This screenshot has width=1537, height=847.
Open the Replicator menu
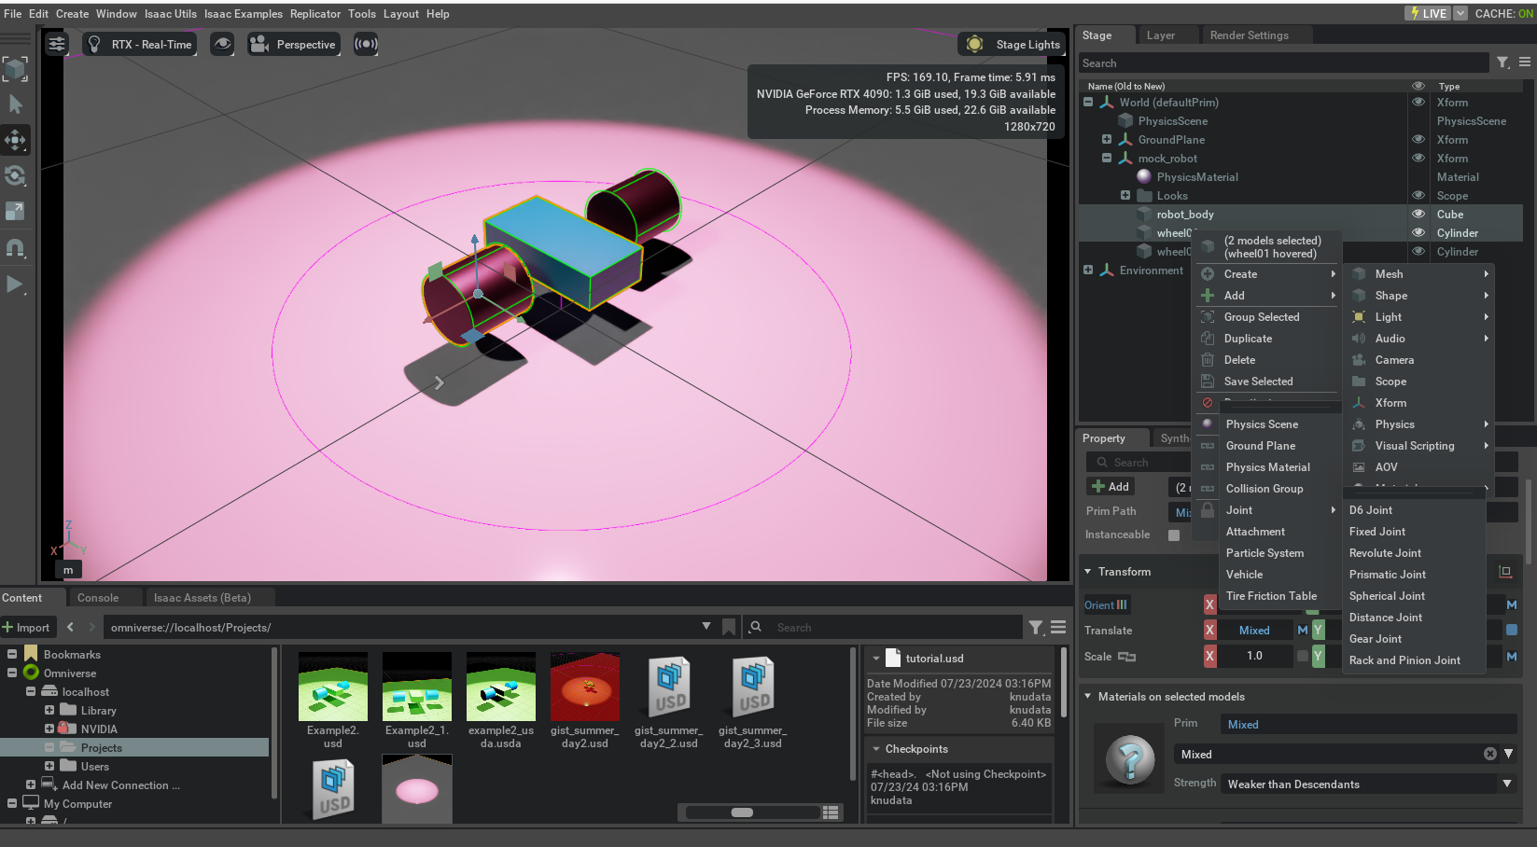315,14
